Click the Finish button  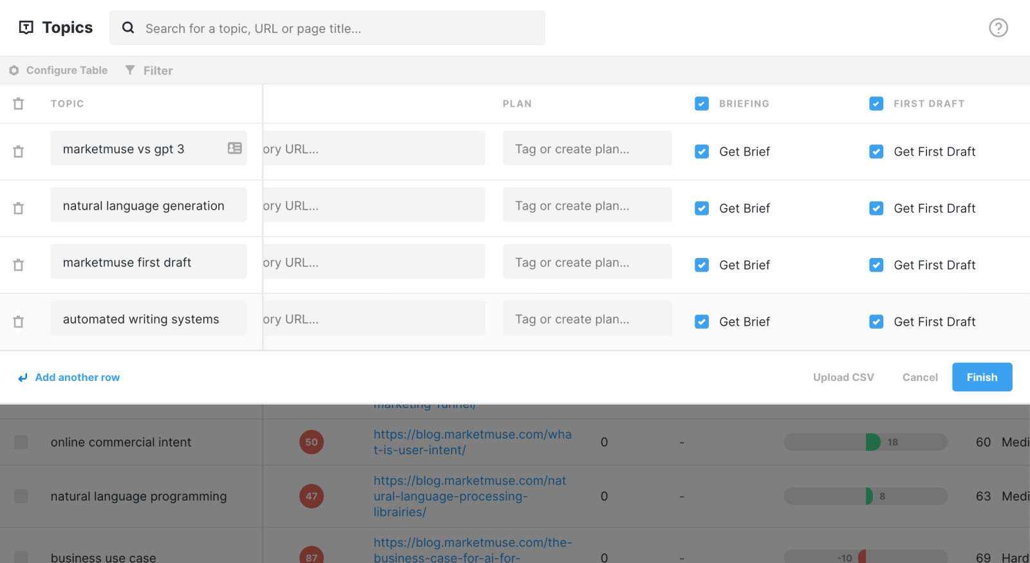(x=982, y=377)
